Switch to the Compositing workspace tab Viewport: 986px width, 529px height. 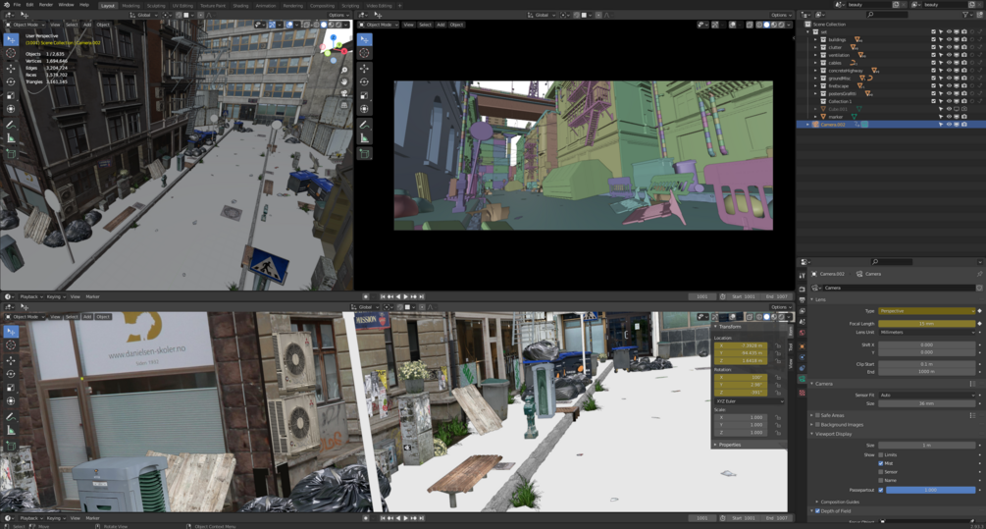[x=322, y=6]
